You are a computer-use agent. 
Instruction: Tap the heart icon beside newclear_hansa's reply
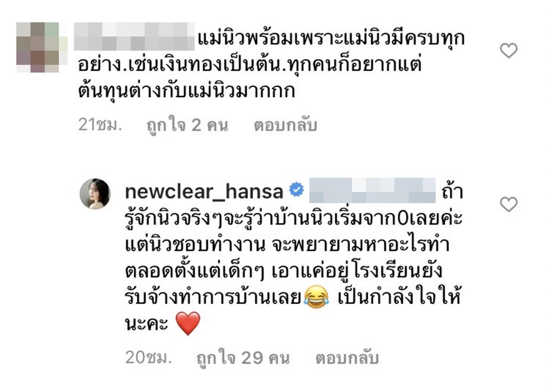coord(509,204)
